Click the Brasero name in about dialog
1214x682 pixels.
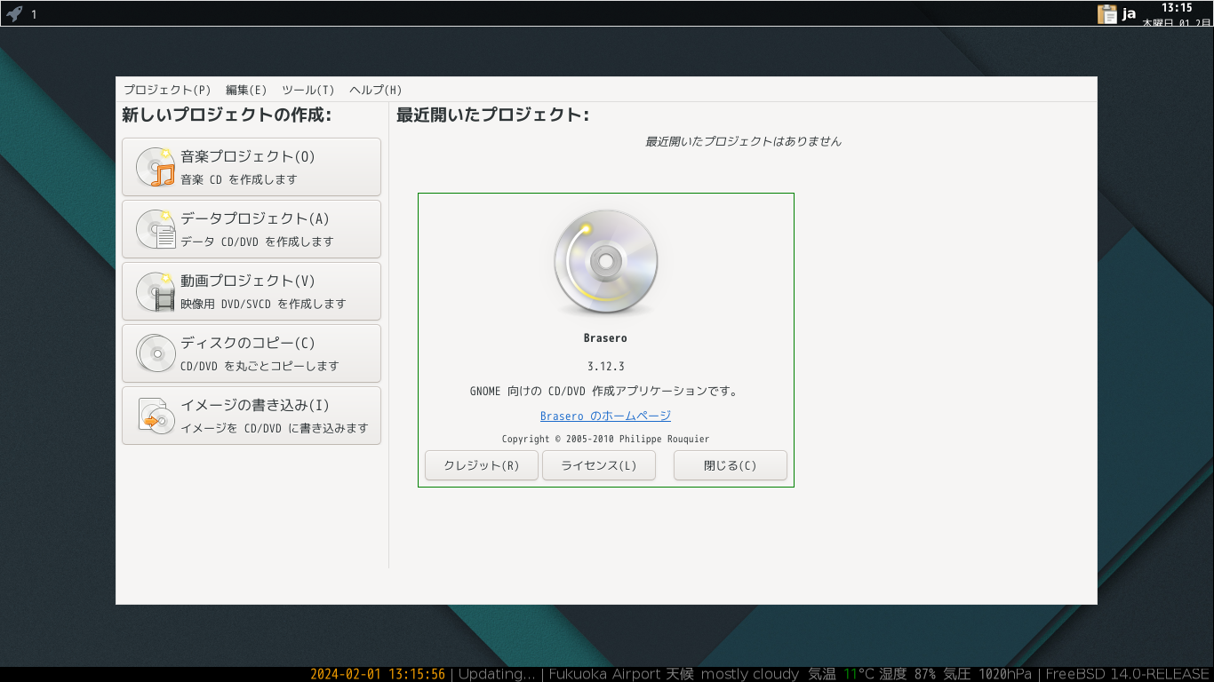[605, 338]
